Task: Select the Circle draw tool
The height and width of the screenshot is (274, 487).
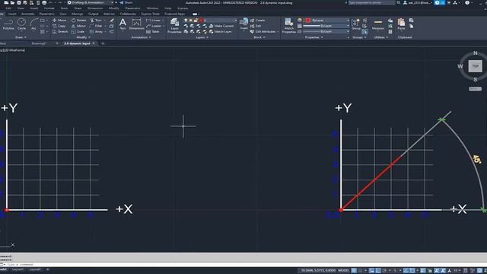Action: click(21, 24)
